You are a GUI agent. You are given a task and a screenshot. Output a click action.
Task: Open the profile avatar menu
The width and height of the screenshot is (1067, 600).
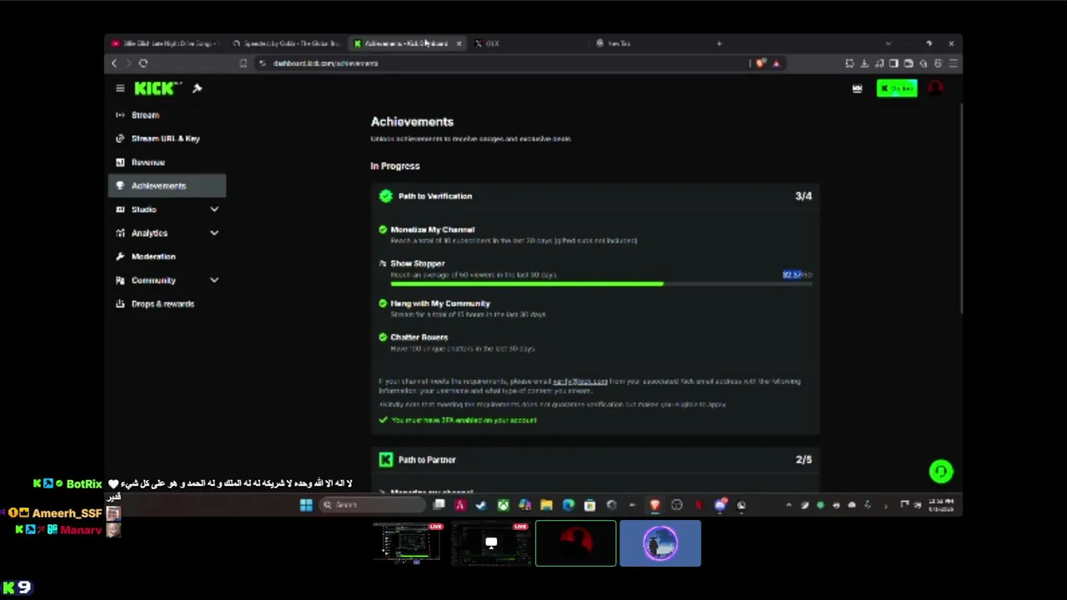pyautogui.click(x=935, y=88)
